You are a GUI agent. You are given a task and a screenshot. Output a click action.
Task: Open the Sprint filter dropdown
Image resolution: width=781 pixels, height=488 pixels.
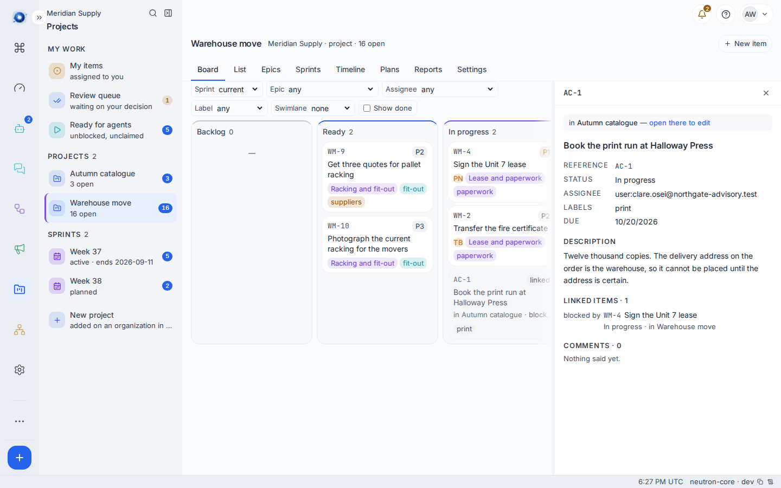point(227,89)
